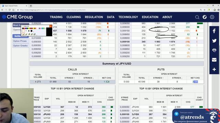220x123 pixels.
Task: Open the ABOUT menu
Action: pyautogui.click(x=167, y=17)
